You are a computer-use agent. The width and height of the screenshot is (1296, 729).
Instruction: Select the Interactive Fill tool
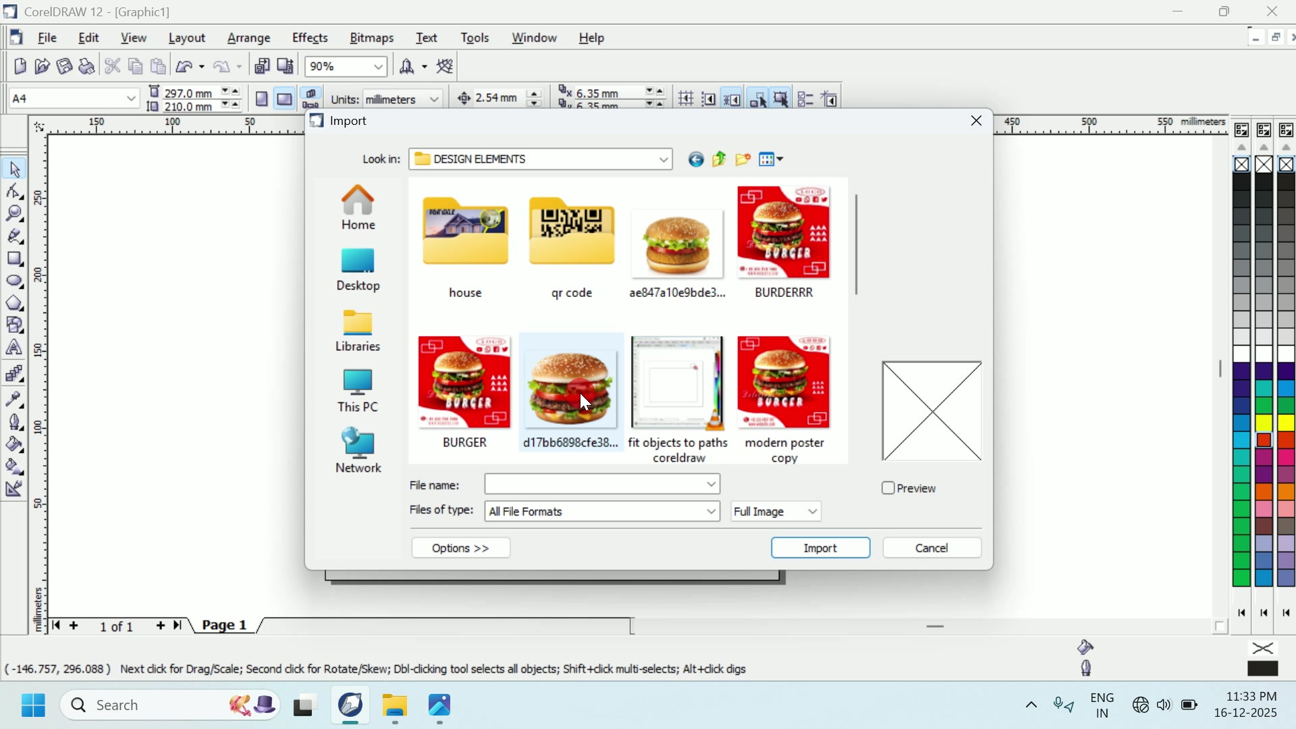[x=15, y=467]
